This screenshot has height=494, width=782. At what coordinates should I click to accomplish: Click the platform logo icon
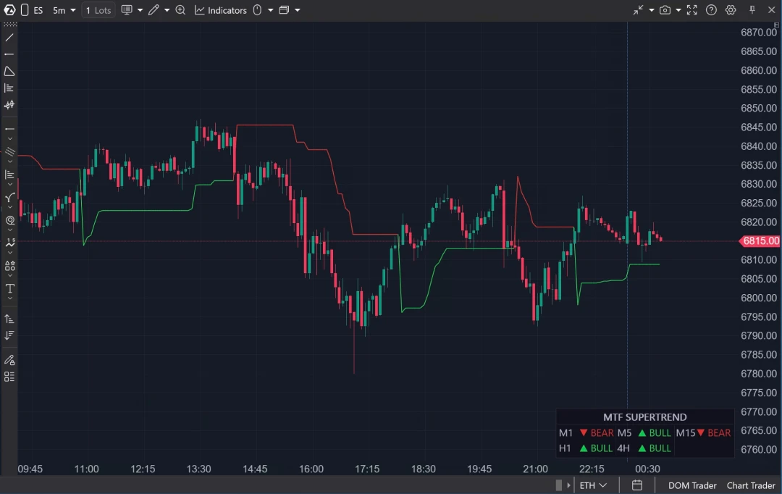tap(9, 10)
